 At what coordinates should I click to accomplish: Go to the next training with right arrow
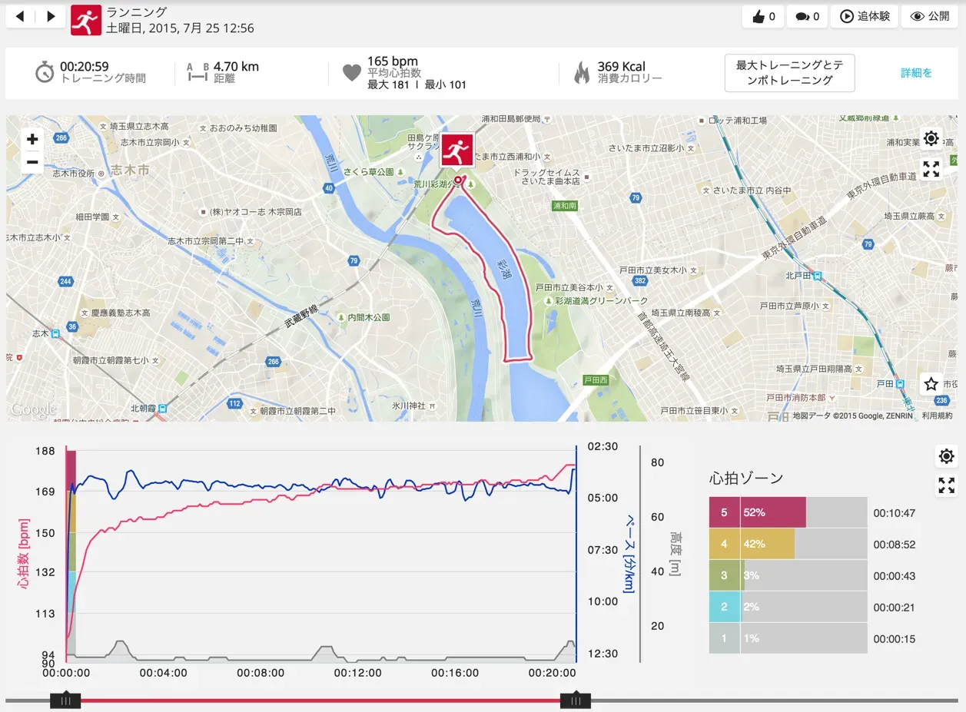[51, 16]
